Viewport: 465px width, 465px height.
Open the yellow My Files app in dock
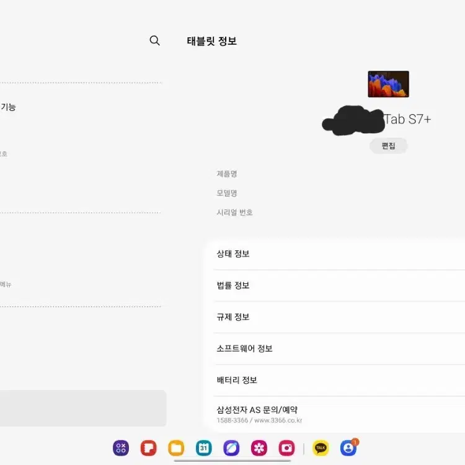coord(176,448)
